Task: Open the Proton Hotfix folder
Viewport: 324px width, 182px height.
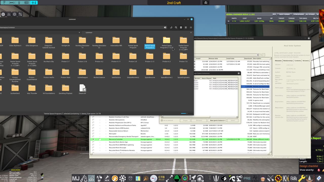Action: [49, 74]
